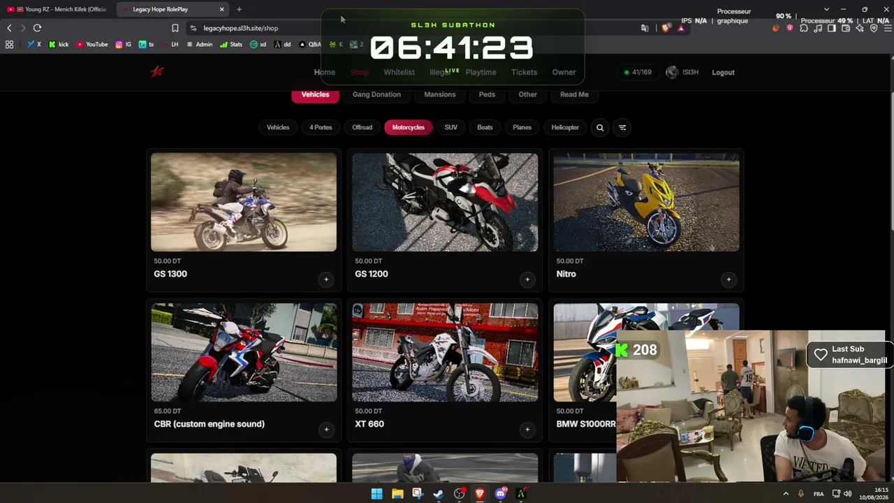The image size is (894, 503).
Task: Filter by Vehicles subcategory
Action: 278,127
